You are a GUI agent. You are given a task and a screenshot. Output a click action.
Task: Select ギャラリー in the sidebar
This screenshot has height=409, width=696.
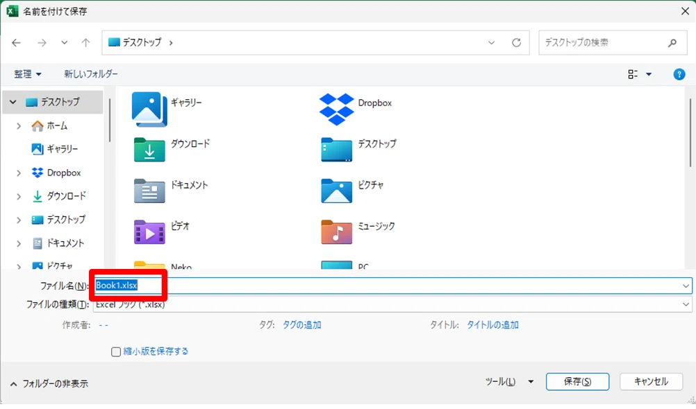tap(55, 149)
